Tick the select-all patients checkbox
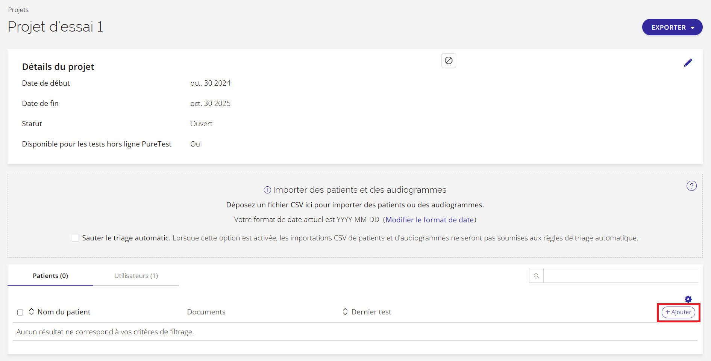Screen dimensions: 711x361 pos(20,313)
